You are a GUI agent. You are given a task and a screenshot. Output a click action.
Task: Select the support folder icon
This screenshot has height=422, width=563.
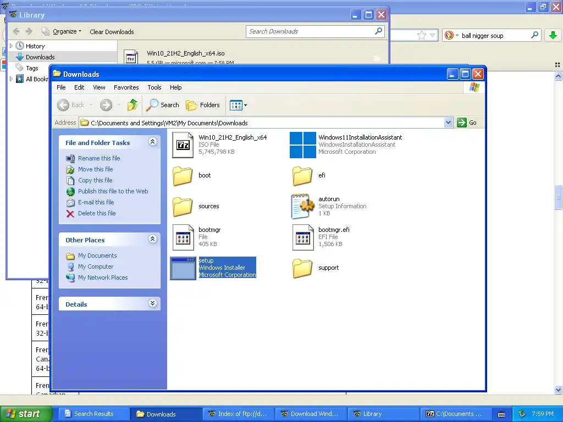(x=302, y=268)
